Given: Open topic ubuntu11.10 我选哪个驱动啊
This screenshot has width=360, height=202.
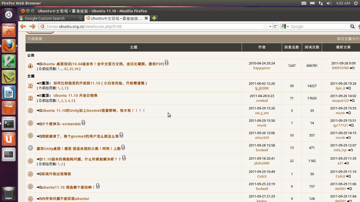Looking at the screenshot, I should tap(68, 187).
